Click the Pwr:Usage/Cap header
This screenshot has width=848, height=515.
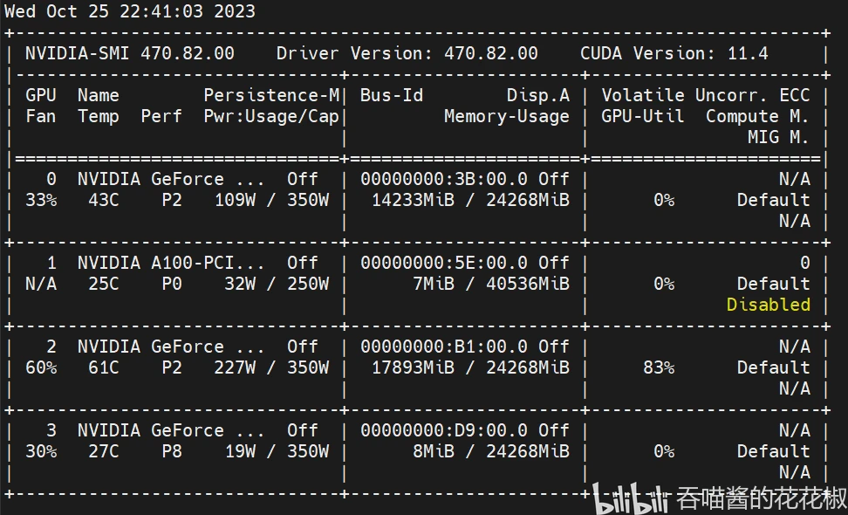tap(271, 116)
